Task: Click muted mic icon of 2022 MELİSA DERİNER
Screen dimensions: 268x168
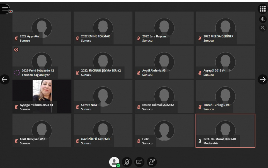Action: [x=200, y=39]
